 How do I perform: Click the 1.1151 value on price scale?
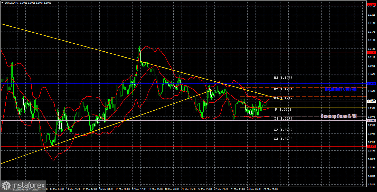coord(372,40)
